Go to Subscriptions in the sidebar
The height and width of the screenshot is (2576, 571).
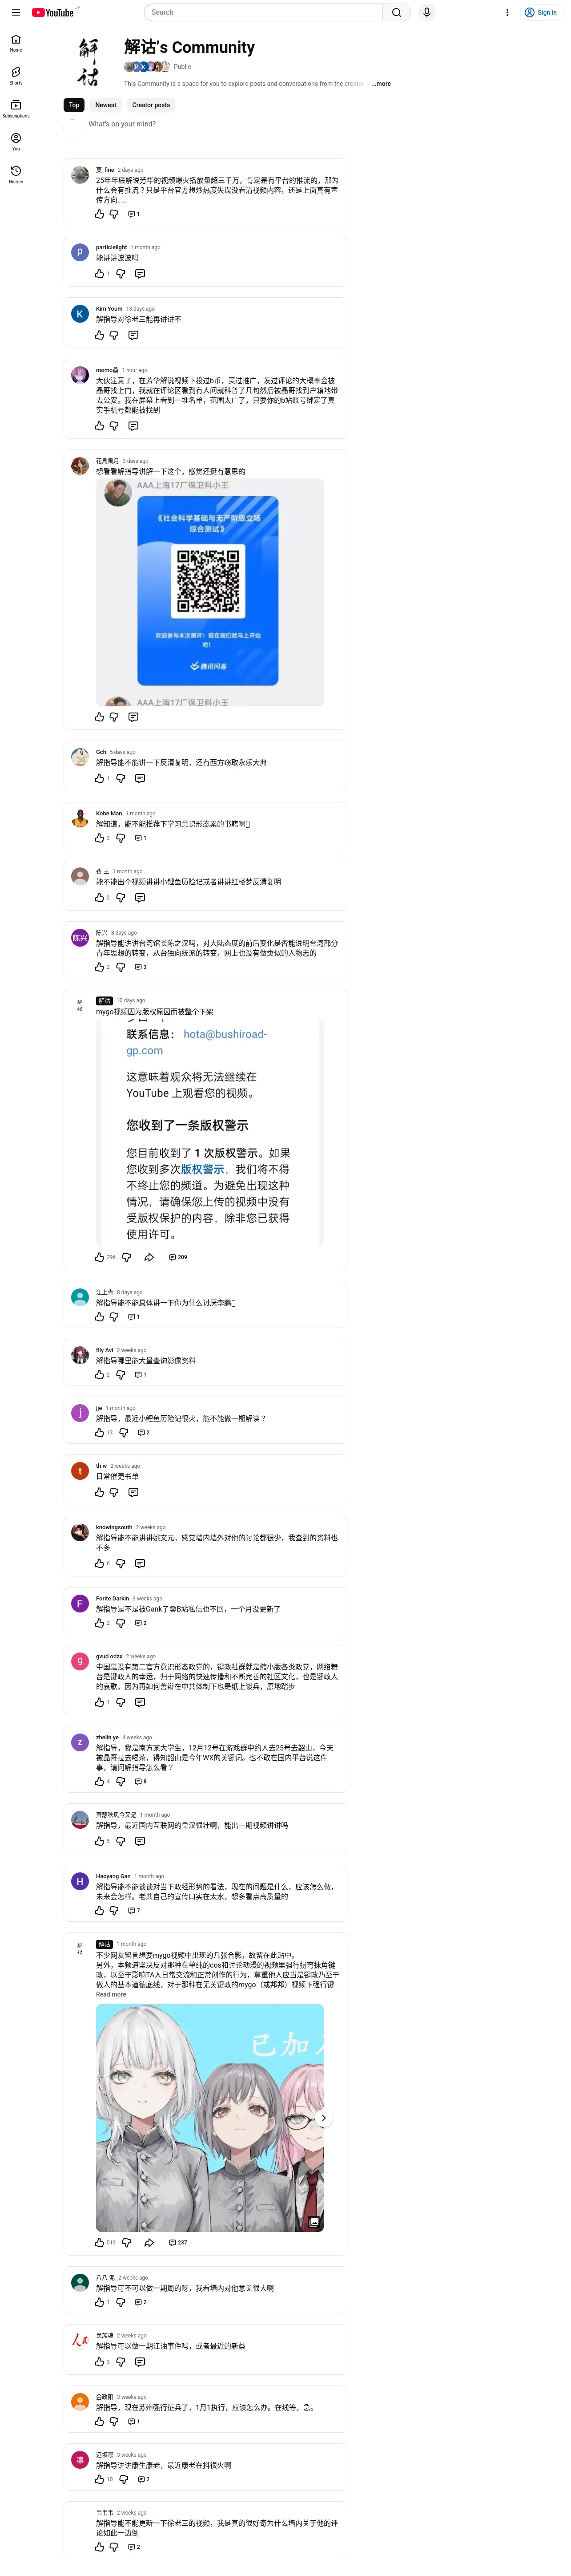(x=16, y=108)
